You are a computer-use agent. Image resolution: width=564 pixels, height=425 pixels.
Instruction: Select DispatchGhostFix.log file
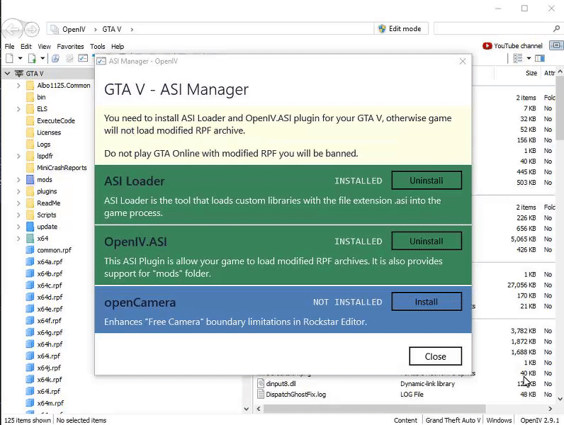pyautogui.click(x=295, y=395)
